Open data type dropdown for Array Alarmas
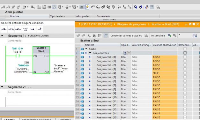 coord(129,53)
